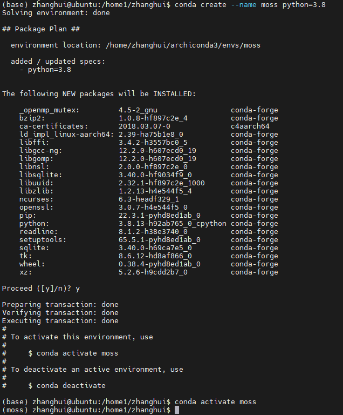This screenshot has width=343, height=415.
Task: Click the "c4aarch64" channel name
Action: point(250,126)
